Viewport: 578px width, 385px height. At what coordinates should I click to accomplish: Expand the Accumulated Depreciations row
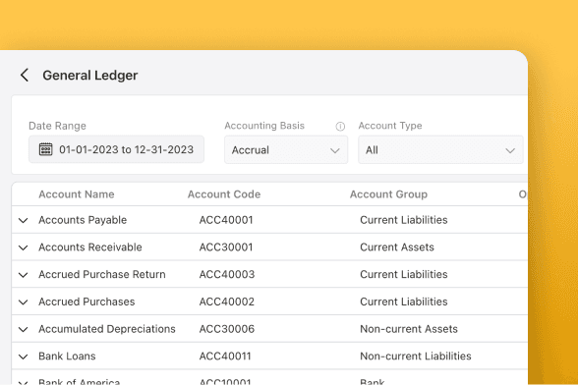point(24,329)
